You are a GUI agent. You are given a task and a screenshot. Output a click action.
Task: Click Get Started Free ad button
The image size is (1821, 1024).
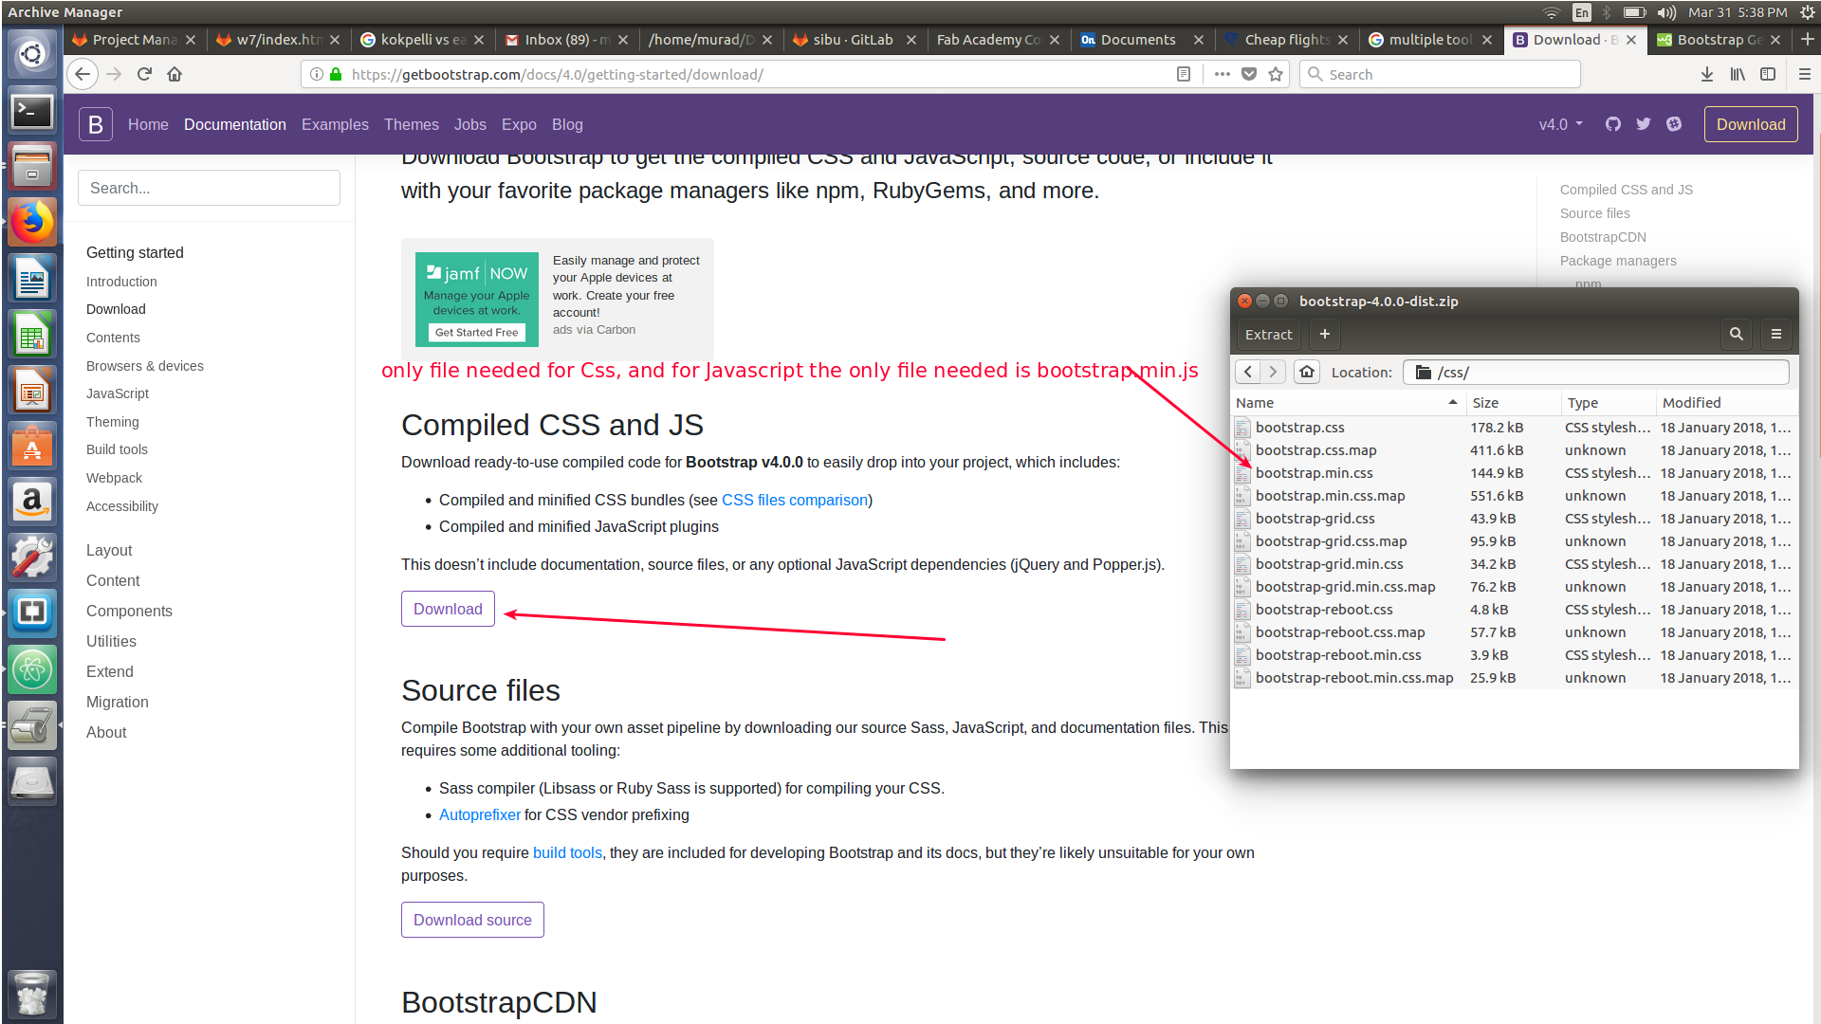(x=476, y=332)
